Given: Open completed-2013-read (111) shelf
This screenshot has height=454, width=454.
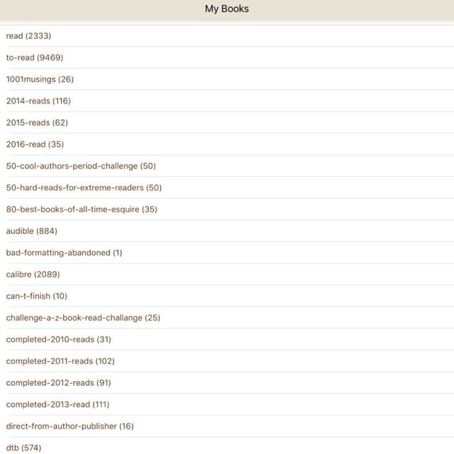Looking at the screenshot, I should pyautogui.click(x=57, y=404).
